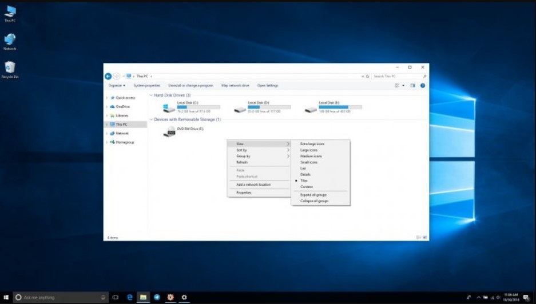The width and height of the screenshot is (536, 304).
Task: Open address bar history dropdown arrow
Action: coord(362,76)
